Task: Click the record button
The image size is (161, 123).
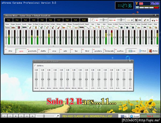Action: tap(32, 116)
